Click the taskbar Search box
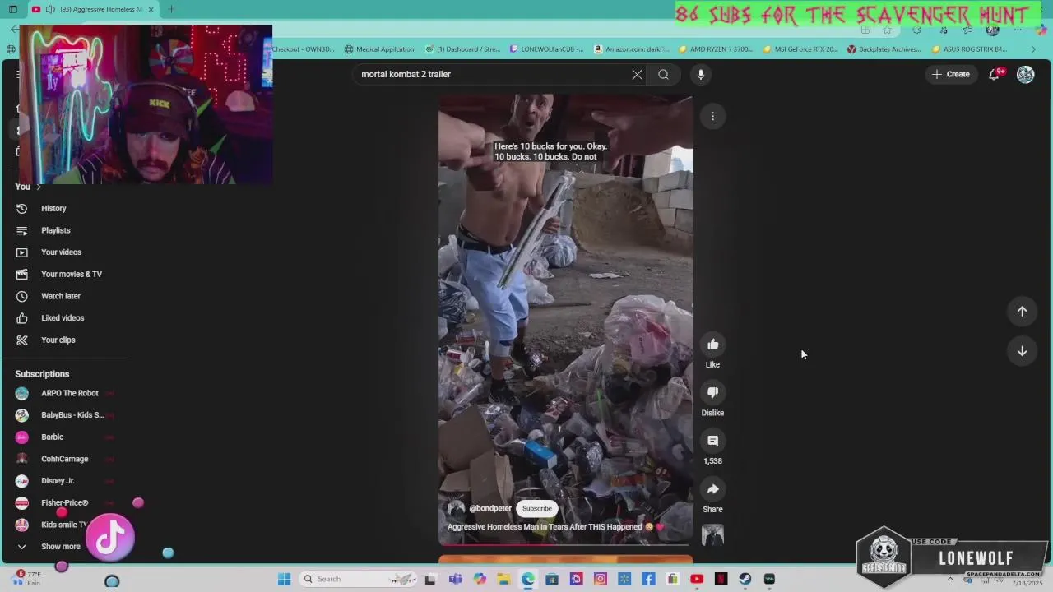The height and width of the screenshot is (592, 1053). tap(356, 579)
